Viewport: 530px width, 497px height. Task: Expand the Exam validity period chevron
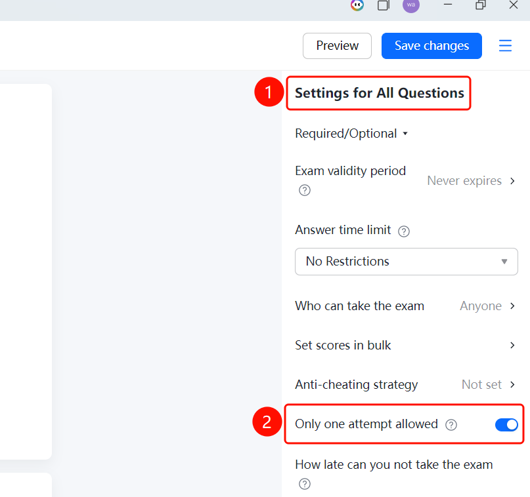[513, 181]
